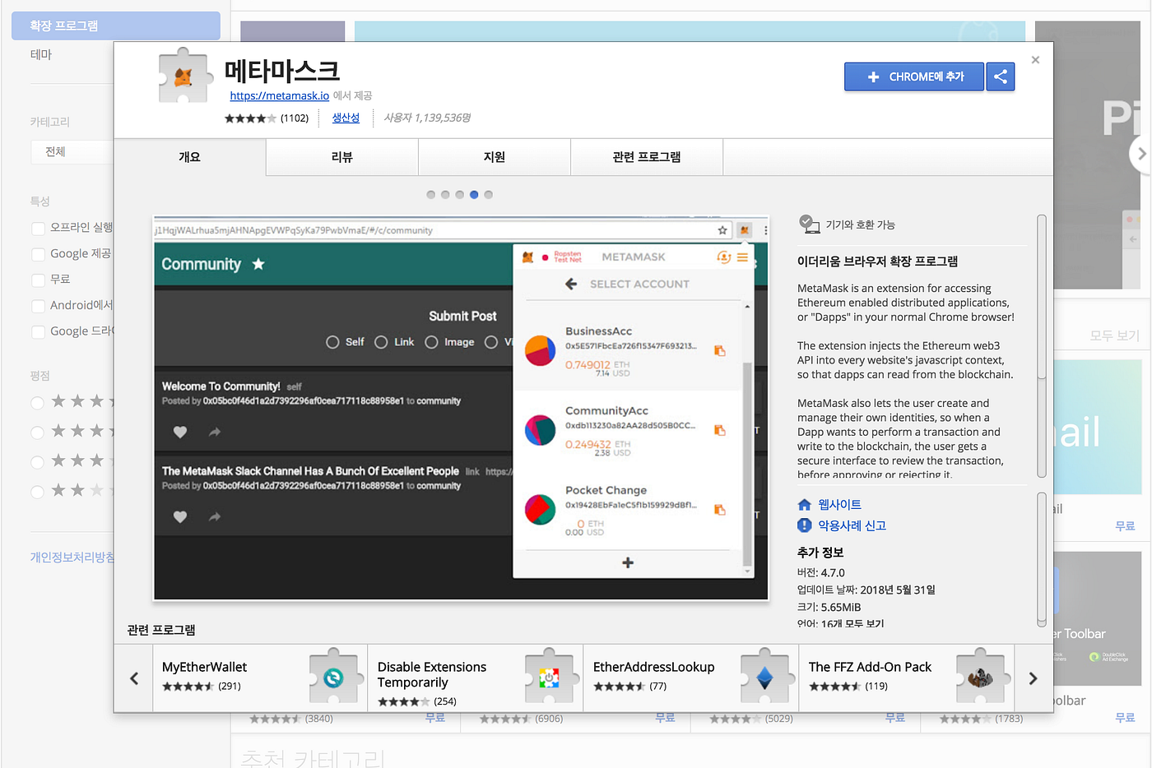The height and width of the screenshot is (768, 1152).
Task: Click the plus icon to add account
Action: point(628,562)
